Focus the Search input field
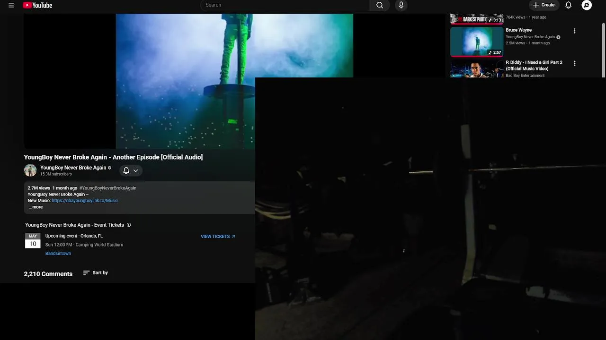Image resolution: width=606 pixels, height=340 pixels. coord(285,5)
